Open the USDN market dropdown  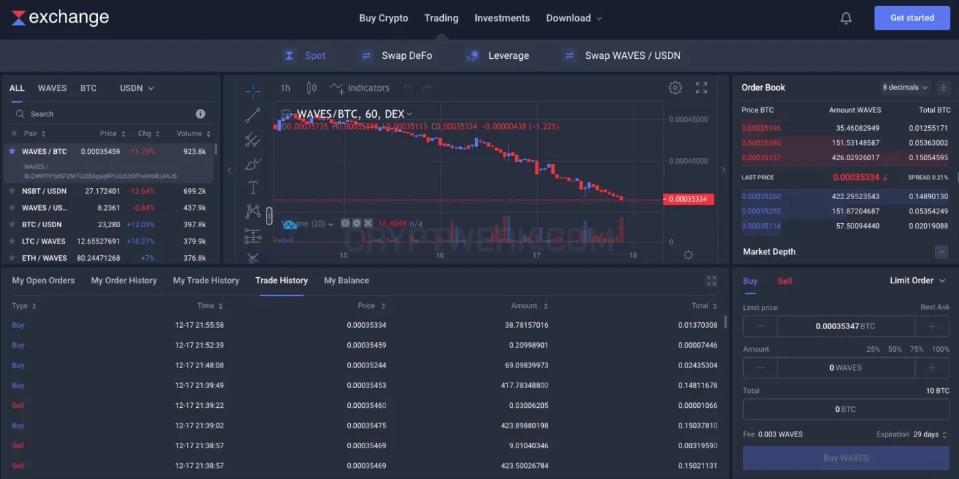(x=136, y=88)
